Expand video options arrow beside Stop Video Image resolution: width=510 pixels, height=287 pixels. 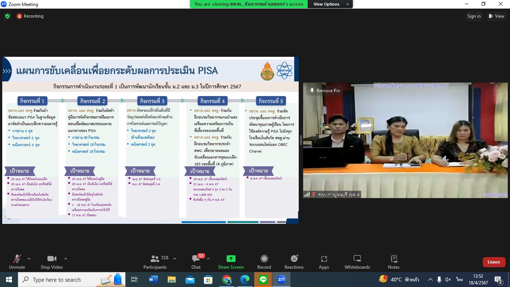(66, 259)
